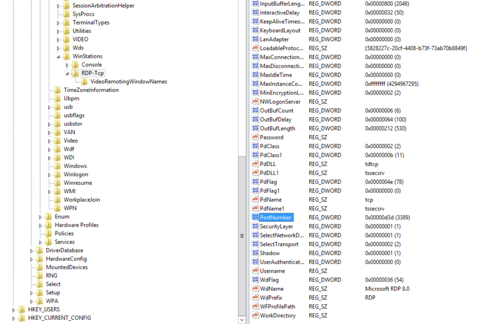Select the RDP-Tcp folder icon
The image size is (483, 324).
click(75, 73)
